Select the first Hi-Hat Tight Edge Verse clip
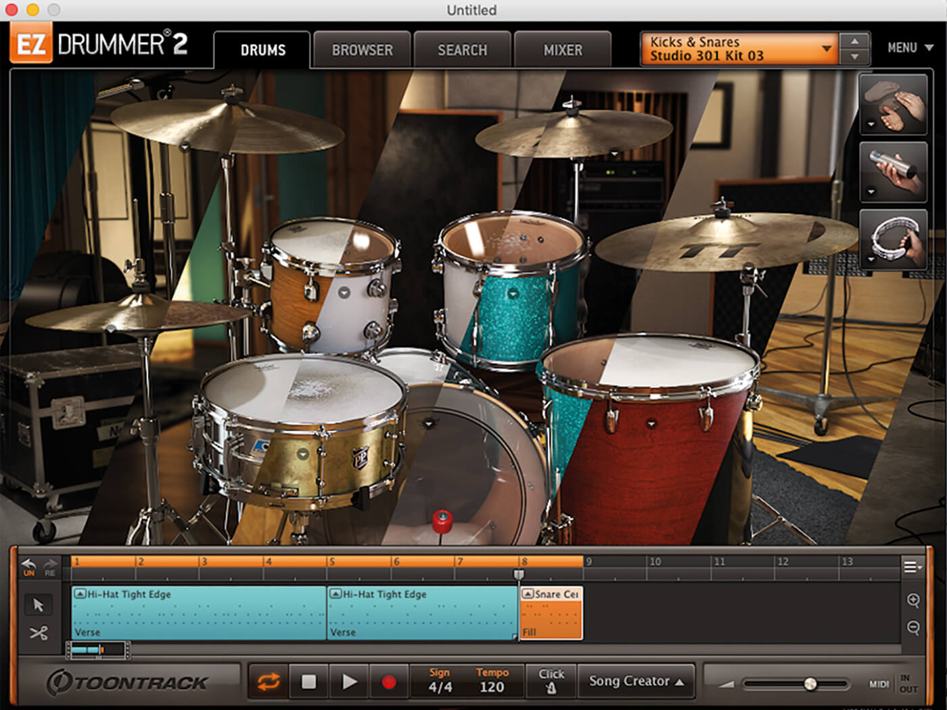This screenshot has height=710, width=947. (199, 613)
